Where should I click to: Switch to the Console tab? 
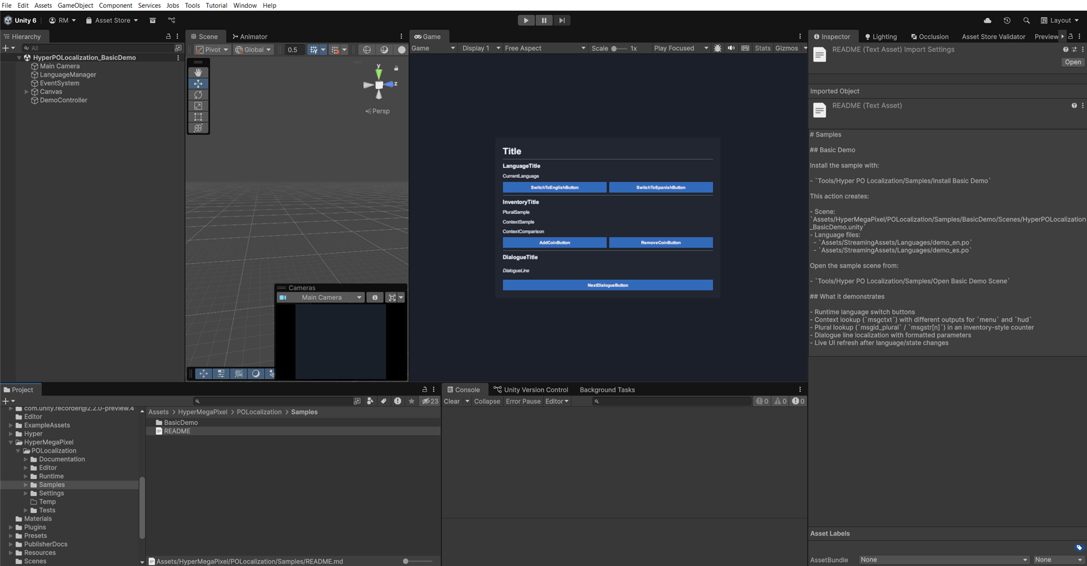tap(464, 389)
